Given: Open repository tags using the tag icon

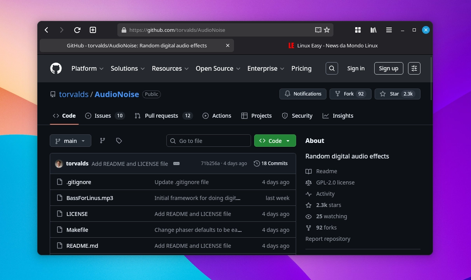Looking at the screenshot, I should [119, 141].
